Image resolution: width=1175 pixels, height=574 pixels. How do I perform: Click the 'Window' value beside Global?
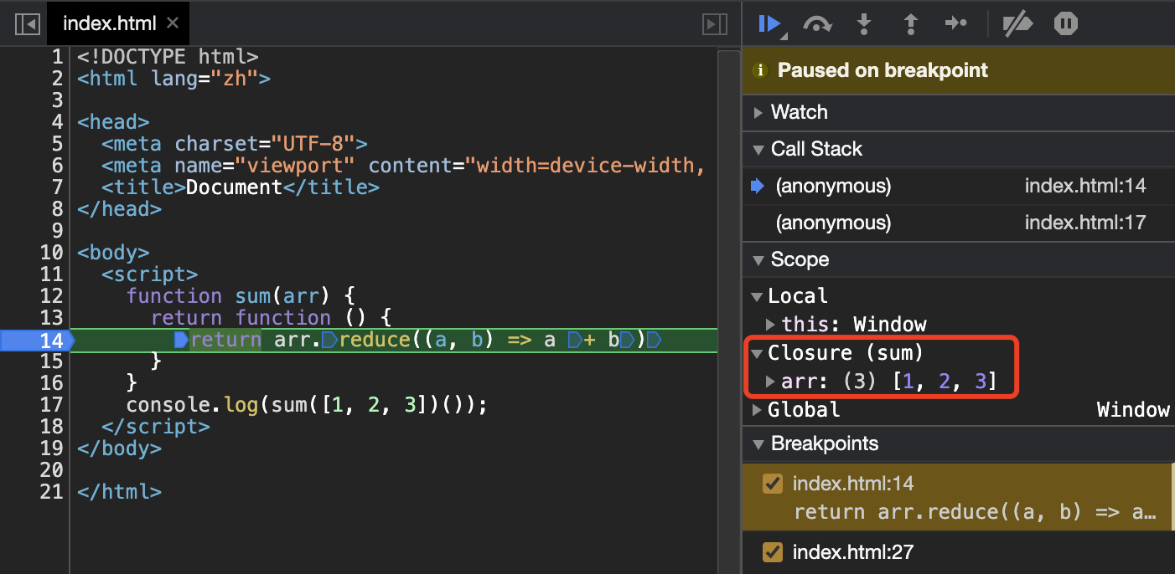tap(1133, 409)
